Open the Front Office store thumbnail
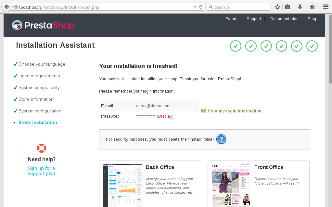This screenshot has height=207, width=332. [x=231, y=185]
